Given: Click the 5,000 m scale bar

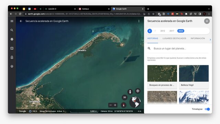Looking at the screenshot, I should (84, 111).
